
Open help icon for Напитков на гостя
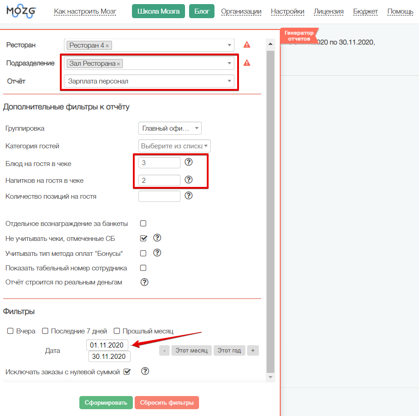(x=189, y=180)
